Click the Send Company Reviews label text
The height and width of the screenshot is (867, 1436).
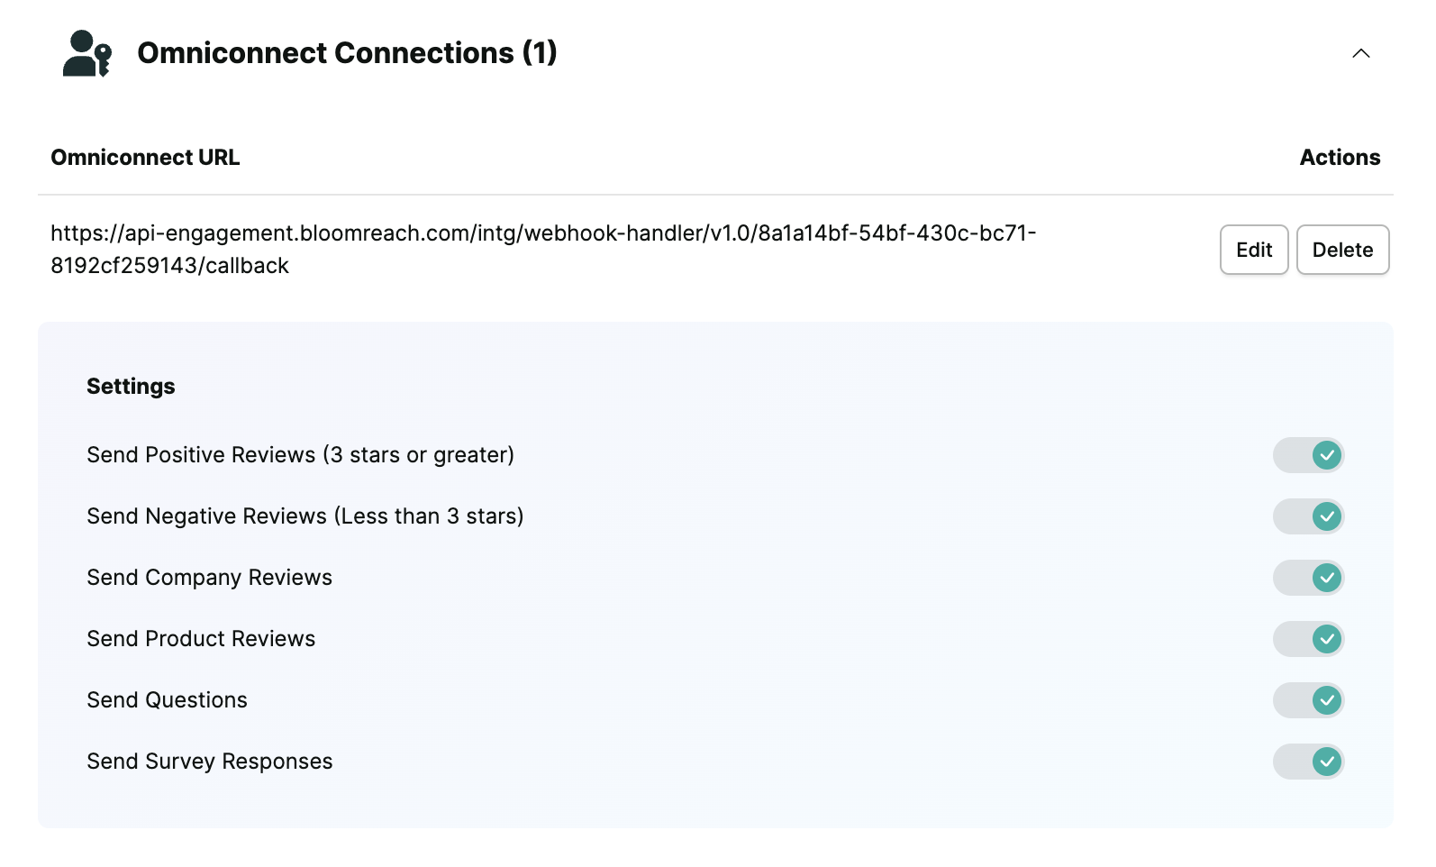[209, 578]
